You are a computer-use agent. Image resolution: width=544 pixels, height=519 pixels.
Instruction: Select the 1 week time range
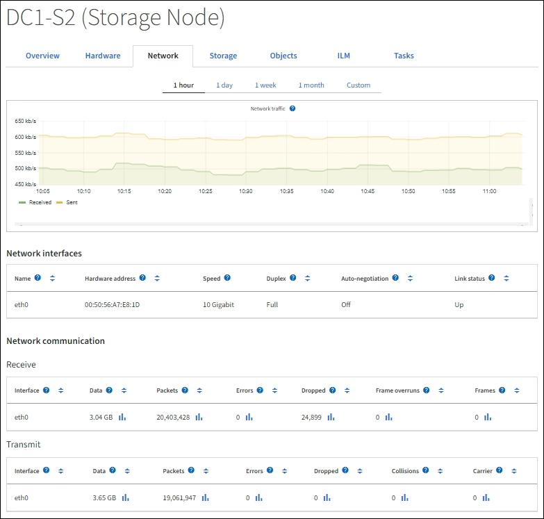(265, 85)
